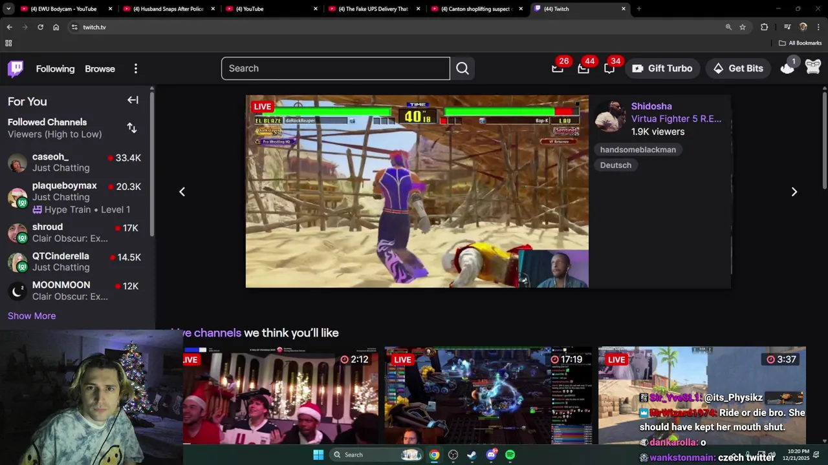Open Shidosha's channel name link

(651, 106)
